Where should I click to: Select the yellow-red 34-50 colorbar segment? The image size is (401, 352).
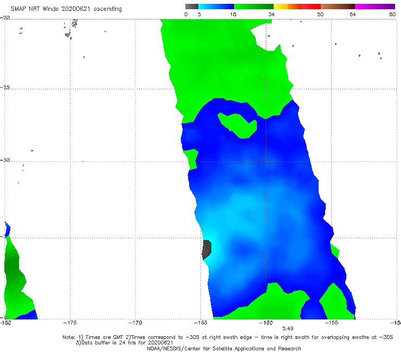click(x=297, y=6)
